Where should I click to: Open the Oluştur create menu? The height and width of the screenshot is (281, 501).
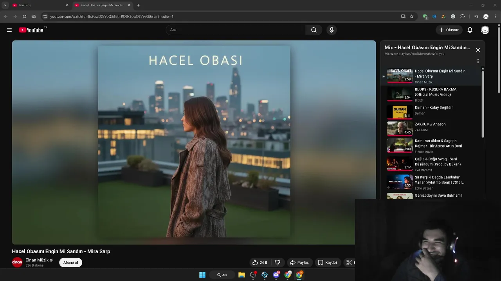tap(449, 30)
